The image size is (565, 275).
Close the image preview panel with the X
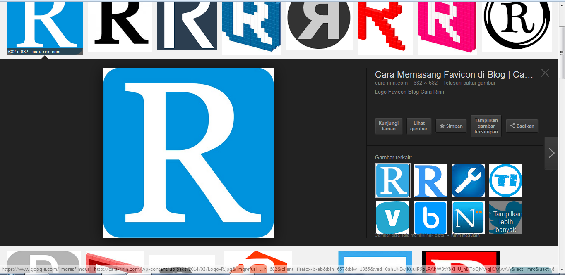[x=545, y=73]
